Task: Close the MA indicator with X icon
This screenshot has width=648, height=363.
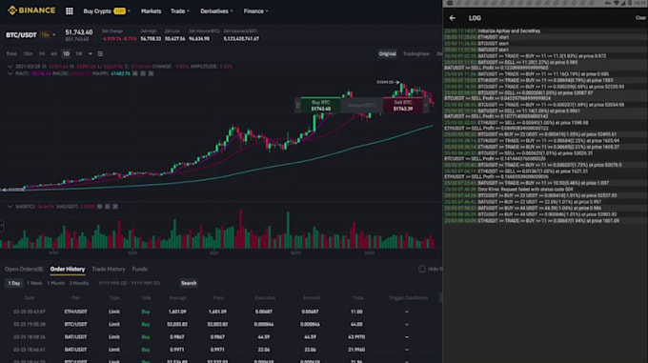Action: coord(151,73)
